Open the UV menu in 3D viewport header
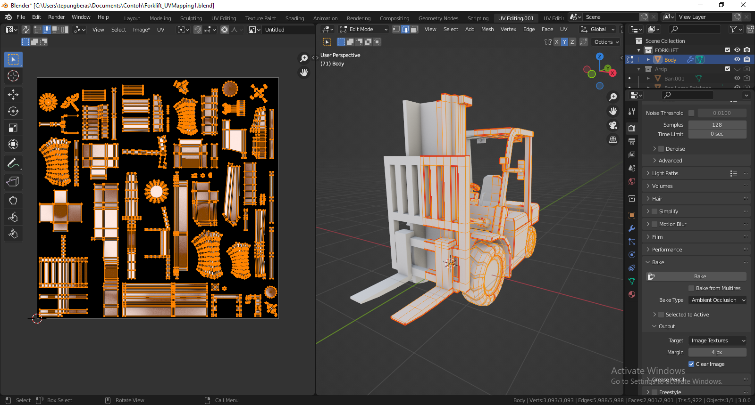755x405 pixels. point(563,29)
